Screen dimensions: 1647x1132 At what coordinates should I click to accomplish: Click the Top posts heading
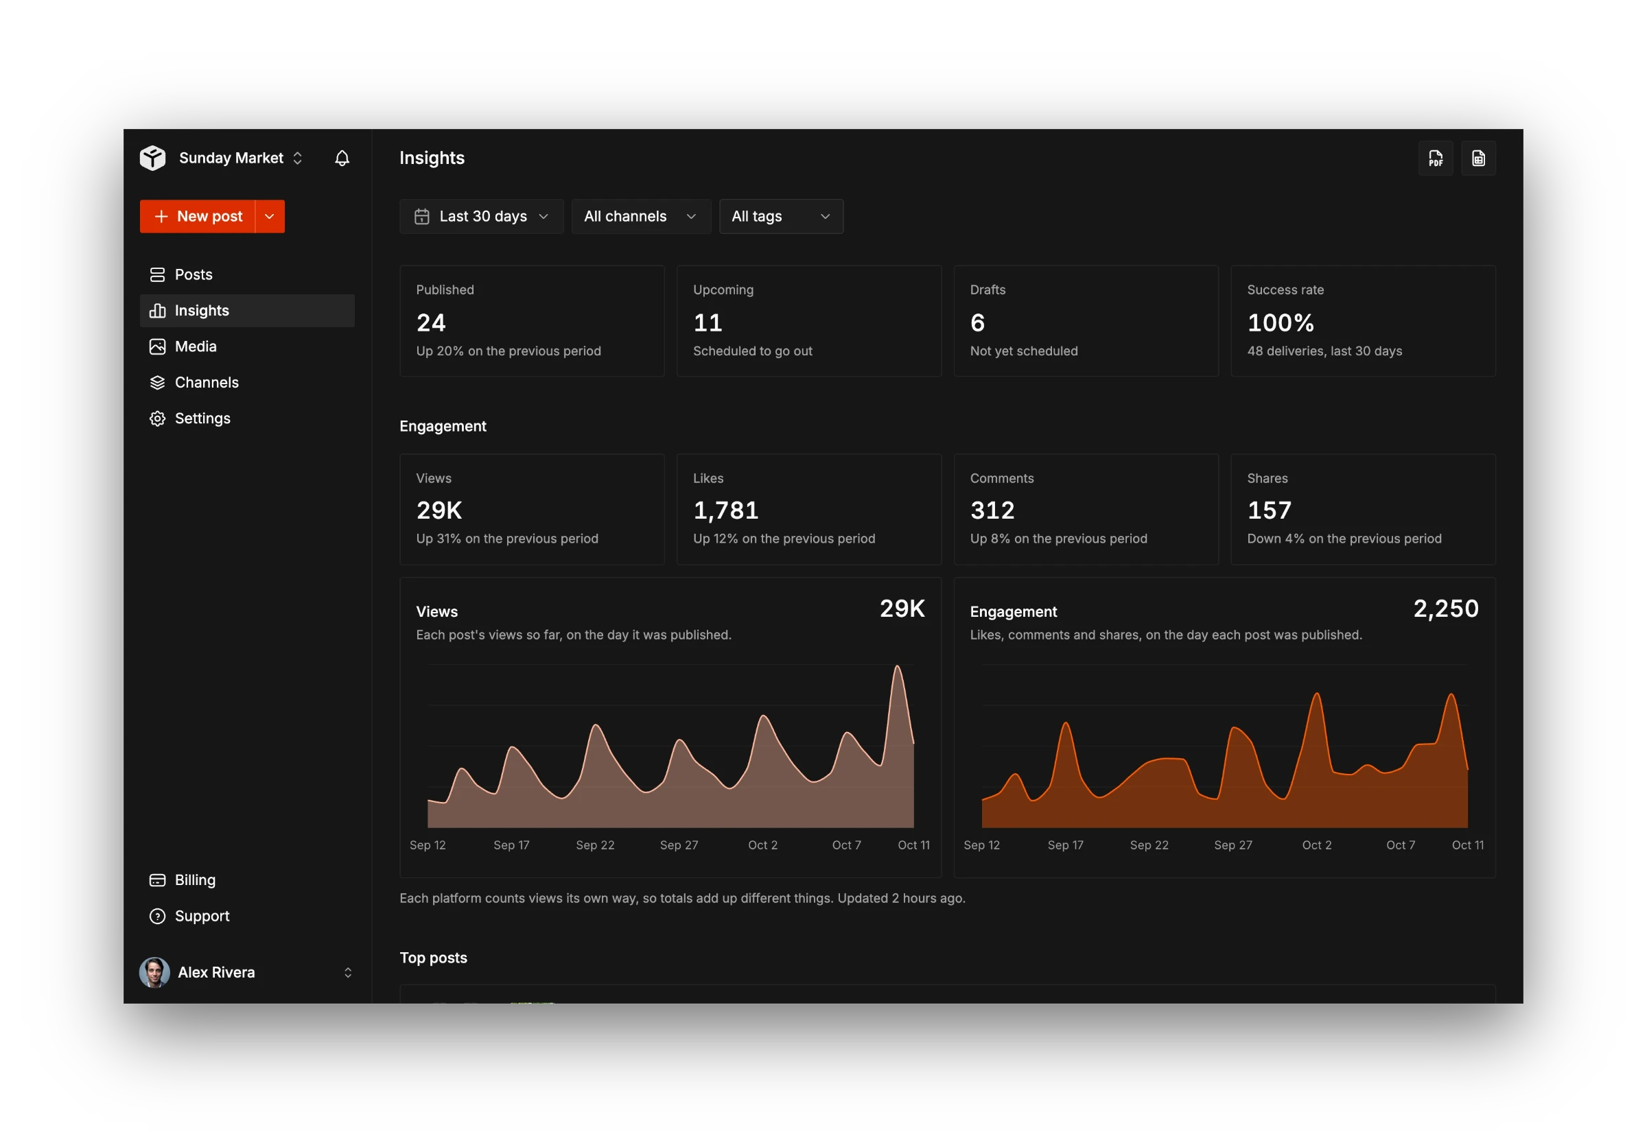pyautogui.click(x=434, y=958)
